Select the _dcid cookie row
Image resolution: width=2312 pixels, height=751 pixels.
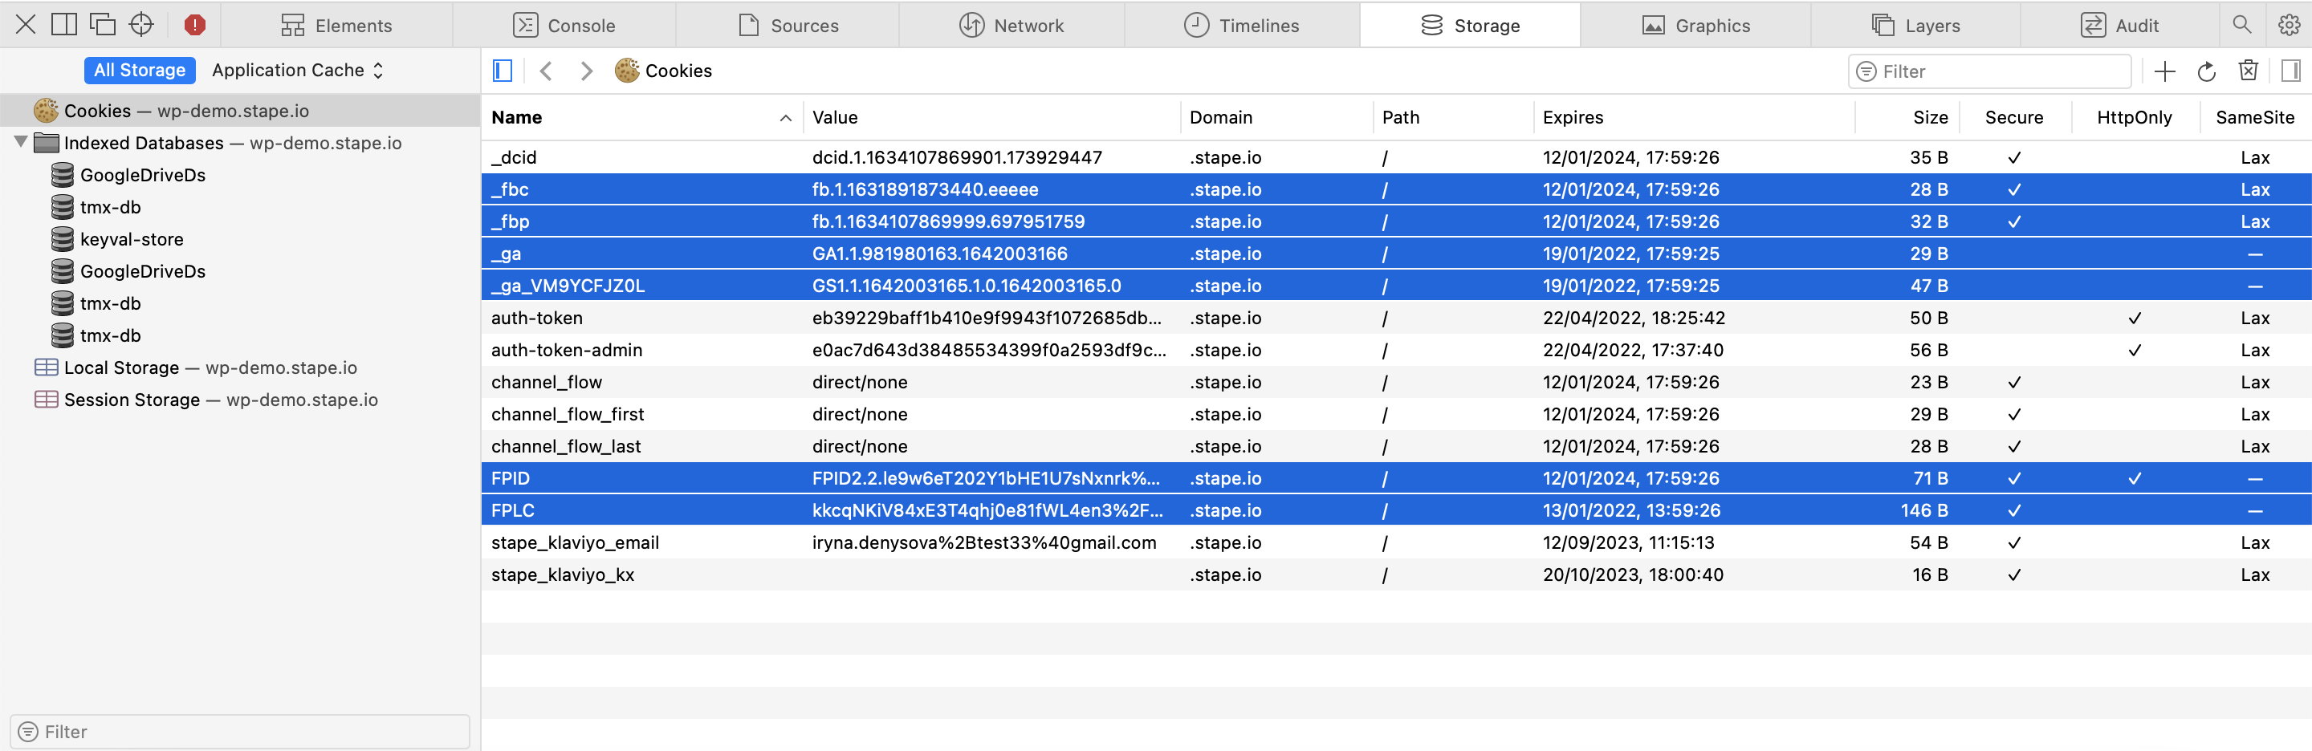coord(1396,157)
